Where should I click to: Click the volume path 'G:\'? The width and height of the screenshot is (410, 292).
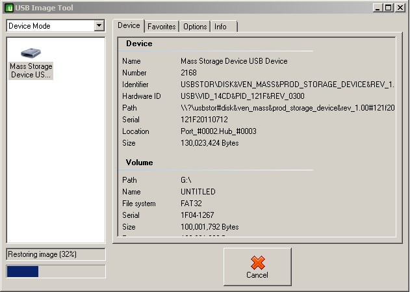[186, 180]
